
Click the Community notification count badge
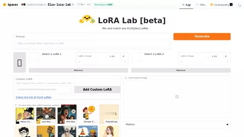(x=231, y=5)
